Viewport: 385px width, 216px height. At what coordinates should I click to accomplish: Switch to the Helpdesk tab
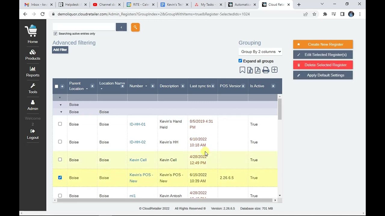[x=72, y=4]
